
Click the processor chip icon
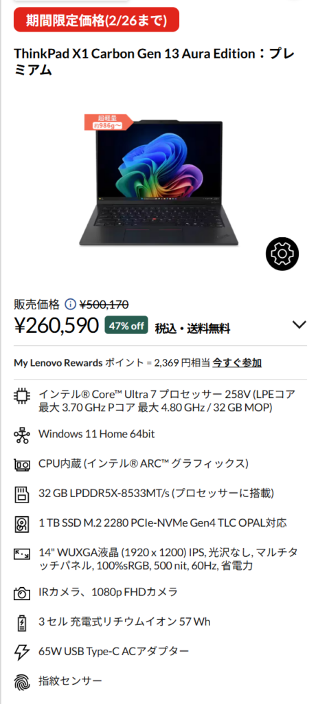[x=21, y=397]
